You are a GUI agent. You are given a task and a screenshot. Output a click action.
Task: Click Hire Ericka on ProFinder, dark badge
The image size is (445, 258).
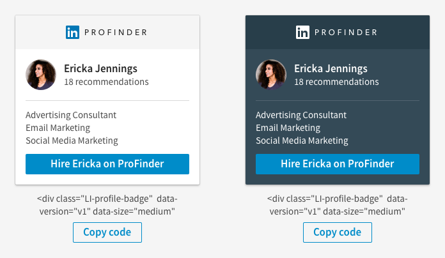click(x=338, y=164)
